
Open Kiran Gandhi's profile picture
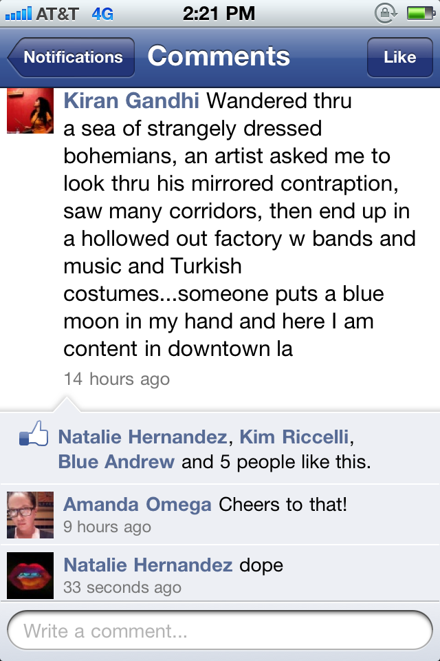click(30, 111)
